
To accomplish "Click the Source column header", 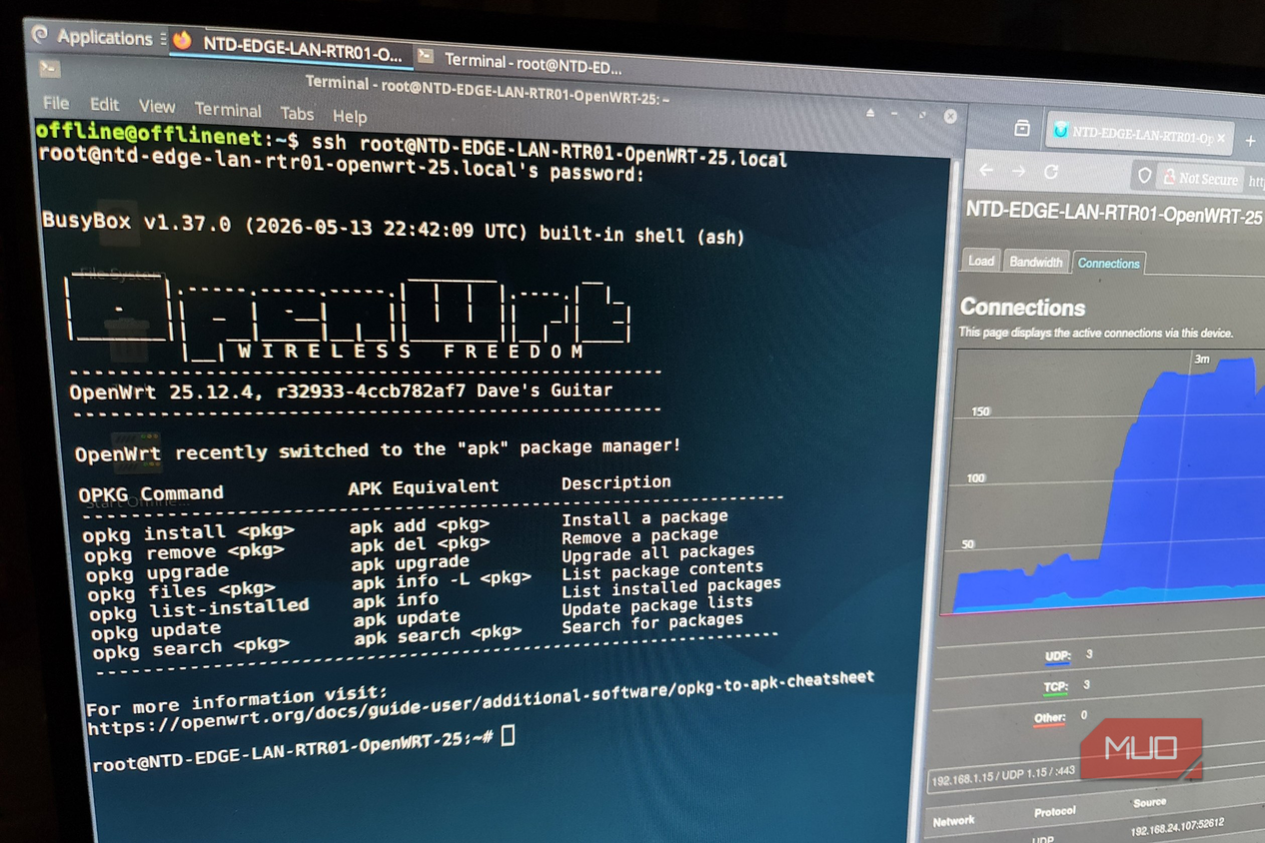I will (1149, 802).
